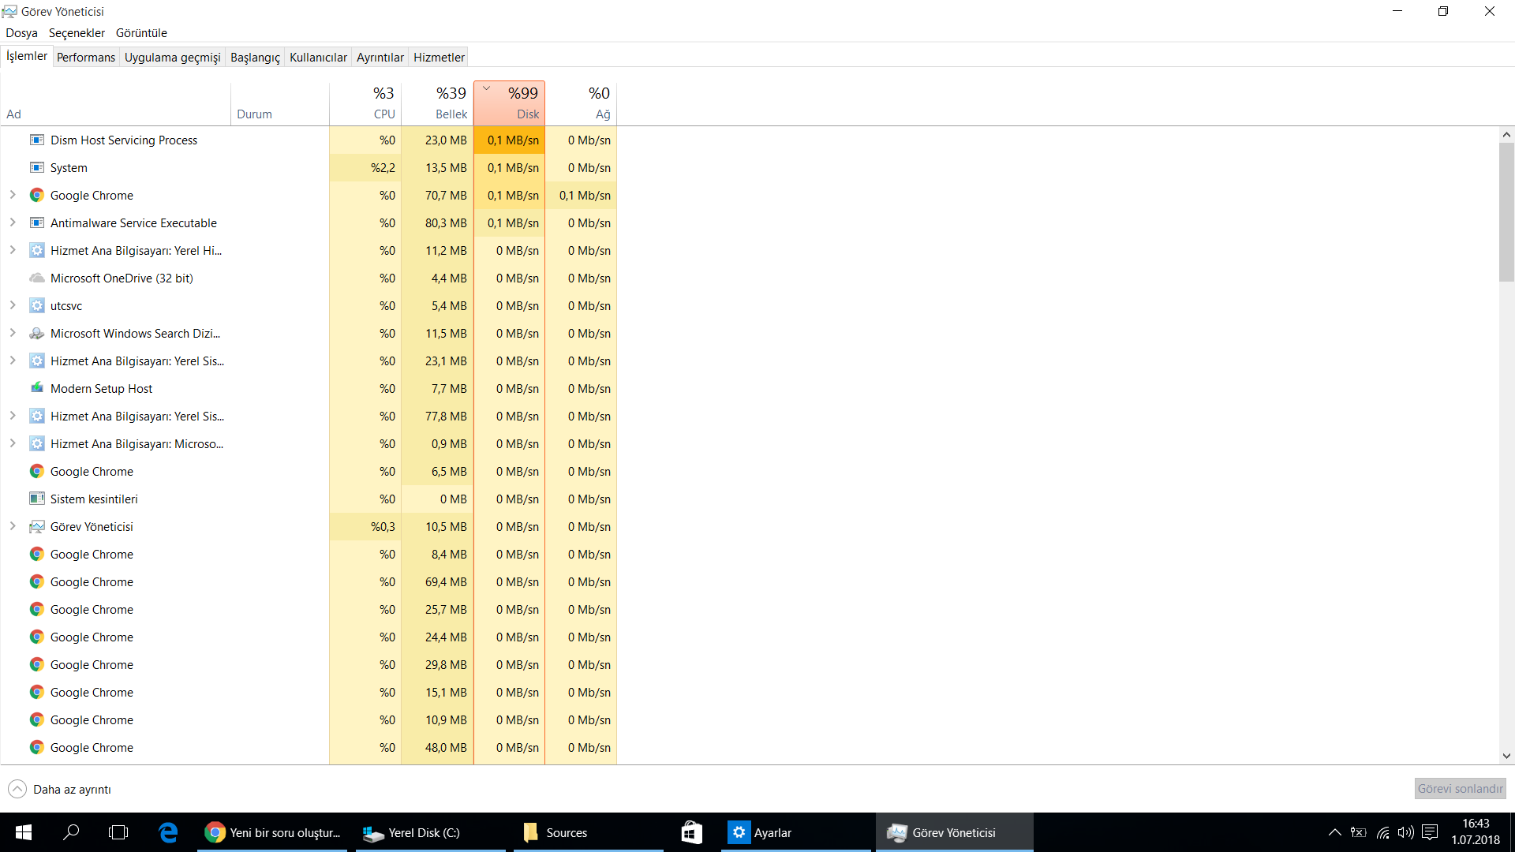Click scrollbar up arrow in process list
Viewport: 1515px width, 852px height.
tap(1506, 135)
